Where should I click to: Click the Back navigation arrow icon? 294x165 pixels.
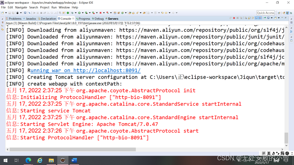166,13
